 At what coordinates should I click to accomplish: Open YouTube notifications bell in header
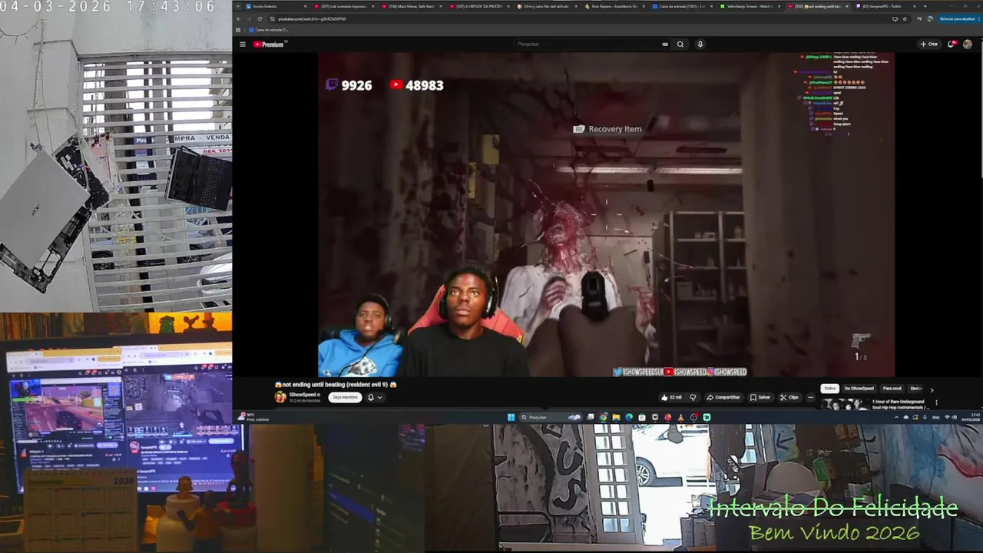click(x=952, y=44)
